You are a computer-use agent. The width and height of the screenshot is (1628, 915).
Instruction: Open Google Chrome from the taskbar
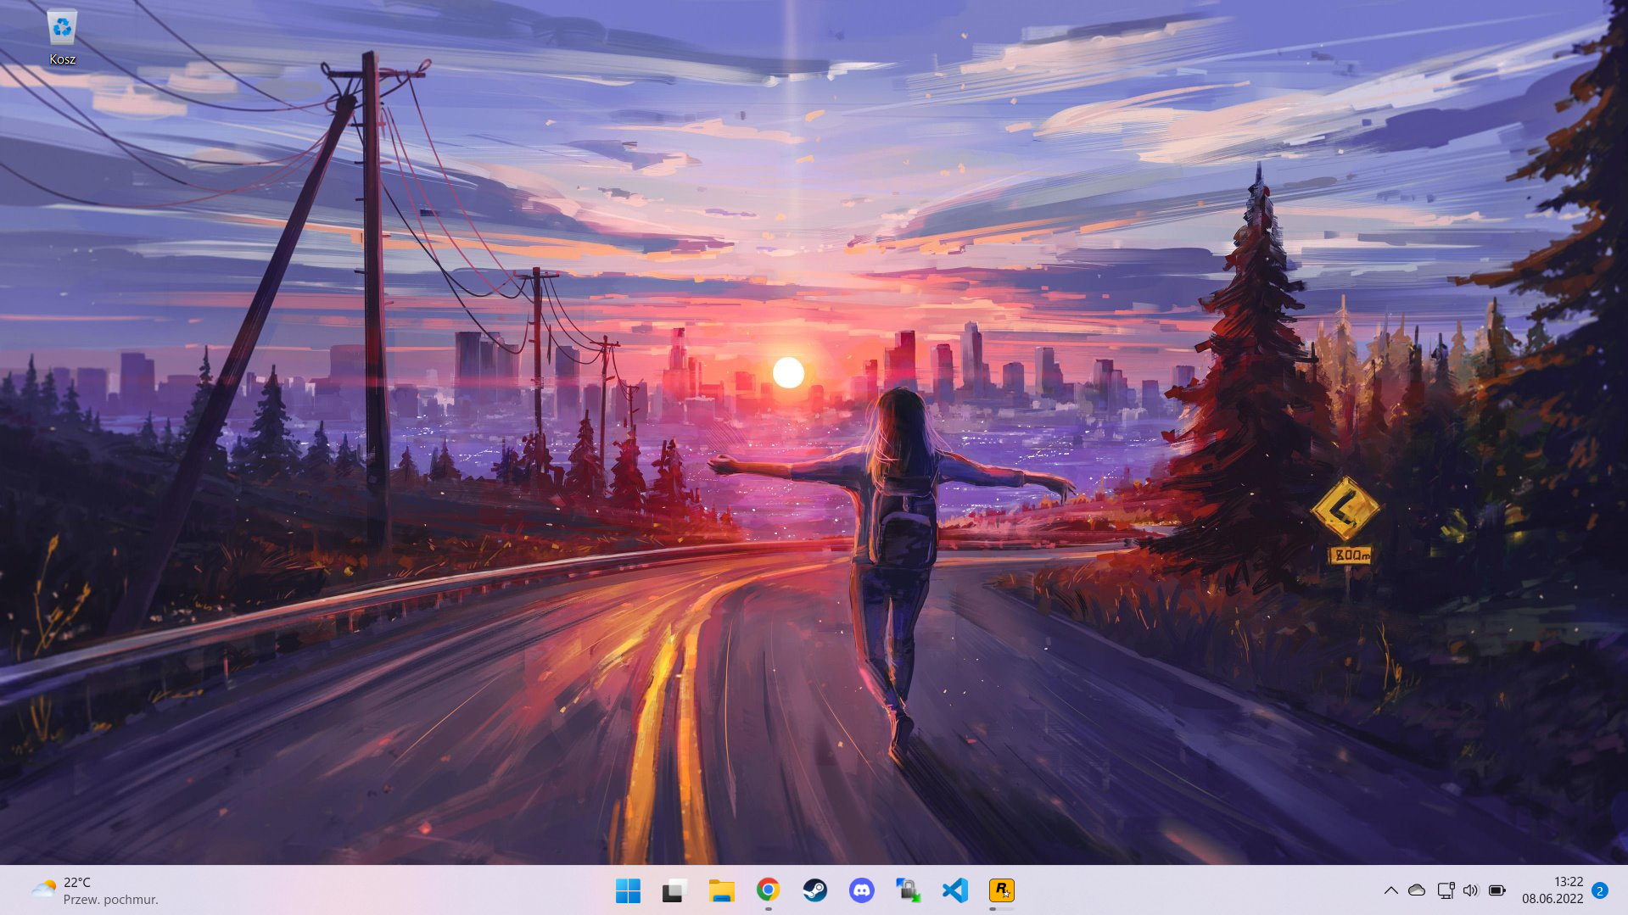tap(768, 890)
